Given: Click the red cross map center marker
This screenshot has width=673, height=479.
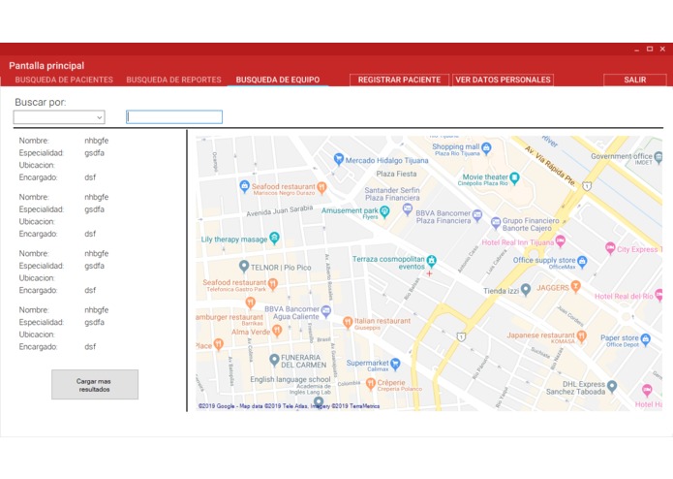Looking at the screenshot, I should tap(429, 273).
